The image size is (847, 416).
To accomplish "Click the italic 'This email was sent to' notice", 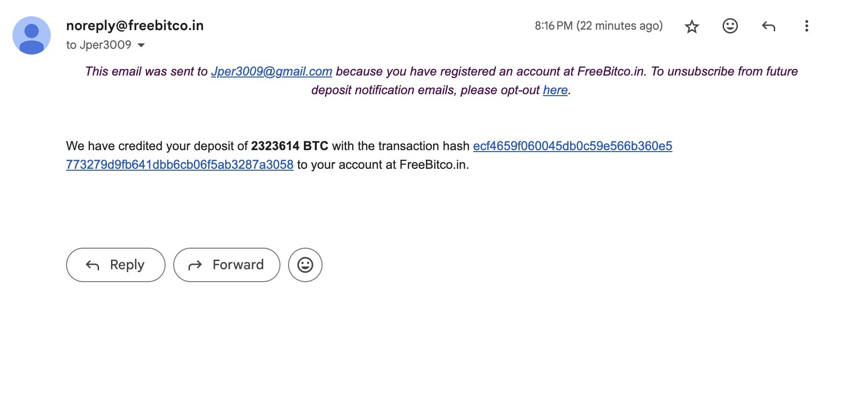I will [146, 71].
